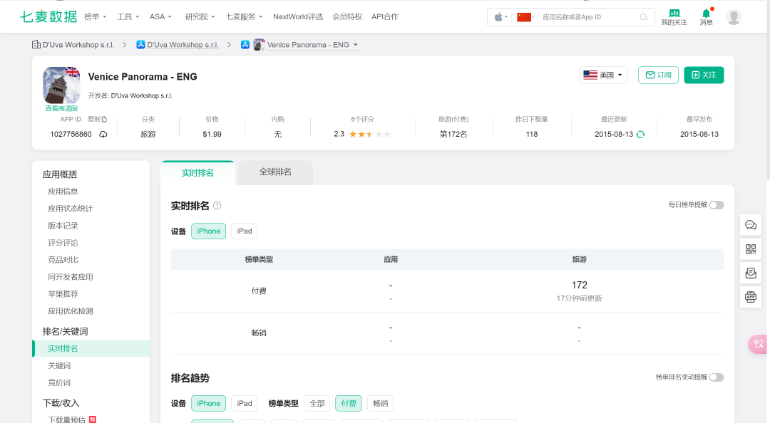Select iPhone device in 实时排名 section
770x423 pixels.
click(x=209, y=231)
